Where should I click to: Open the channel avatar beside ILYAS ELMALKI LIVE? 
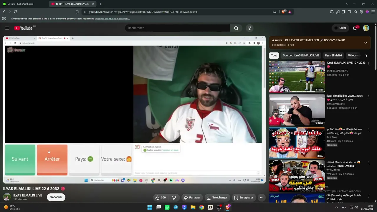coord(7,197)
